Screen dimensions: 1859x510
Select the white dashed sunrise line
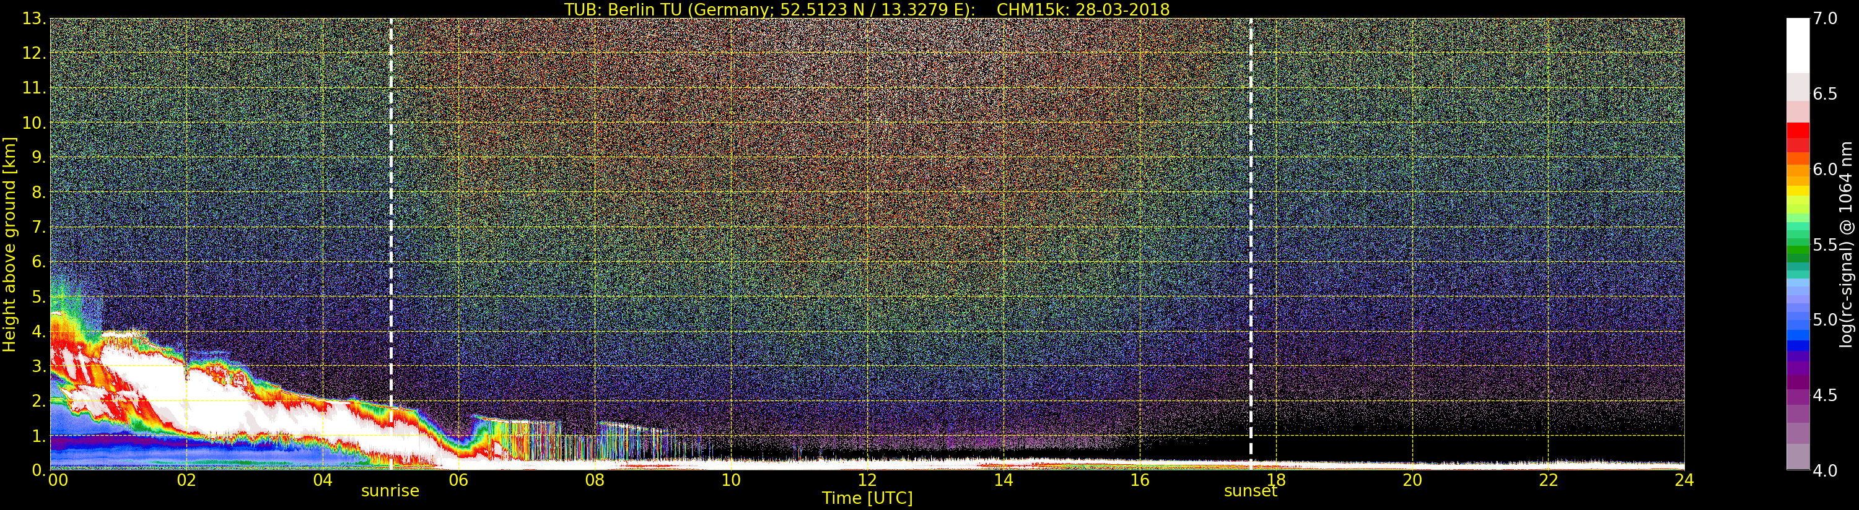pos(390,244)
